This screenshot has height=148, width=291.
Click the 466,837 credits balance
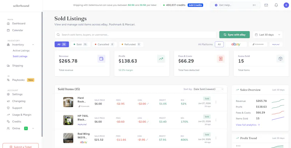pos(176,5)
